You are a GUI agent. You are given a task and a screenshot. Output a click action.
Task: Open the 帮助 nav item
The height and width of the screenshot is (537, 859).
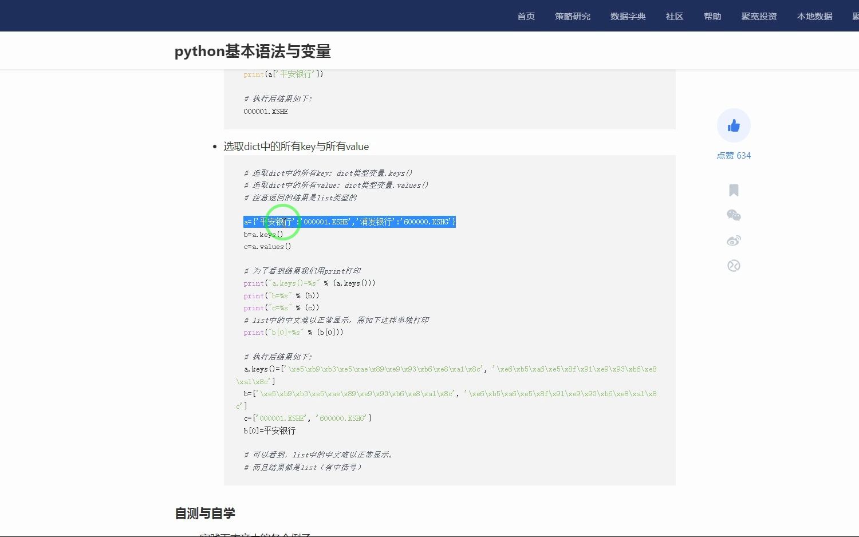(712, 16)
